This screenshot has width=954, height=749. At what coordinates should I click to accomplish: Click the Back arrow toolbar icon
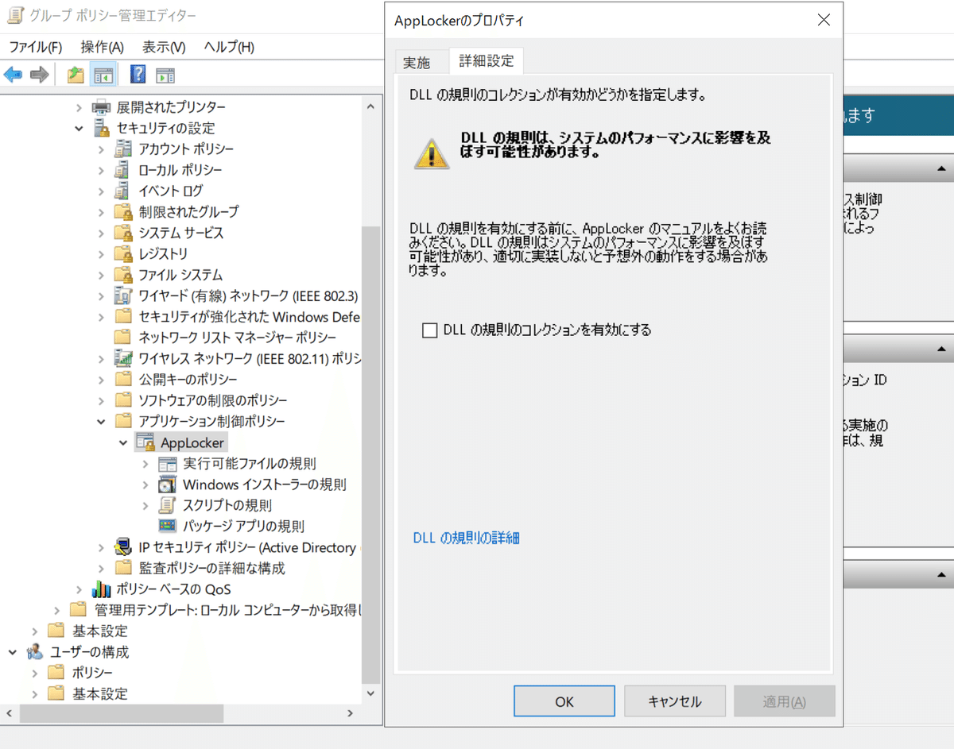13,75
